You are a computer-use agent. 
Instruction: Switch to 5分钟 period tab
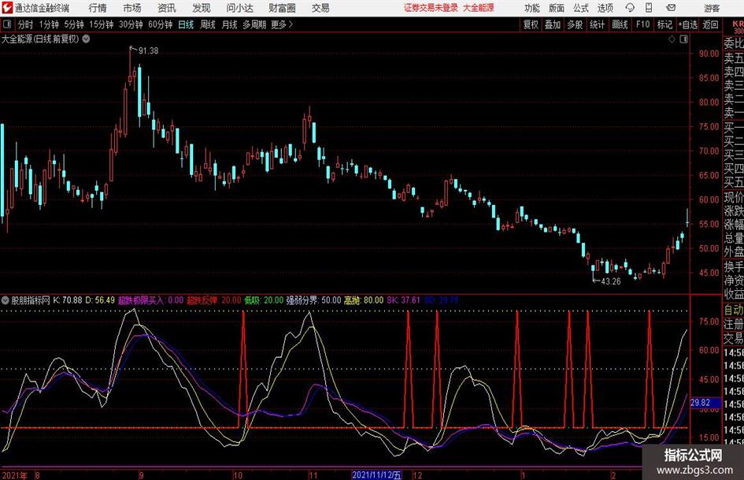pos(74,24)
